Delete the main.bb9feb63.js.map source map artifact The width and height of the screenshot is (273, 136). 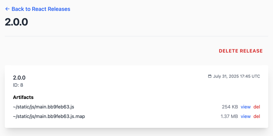coord(257,116)
